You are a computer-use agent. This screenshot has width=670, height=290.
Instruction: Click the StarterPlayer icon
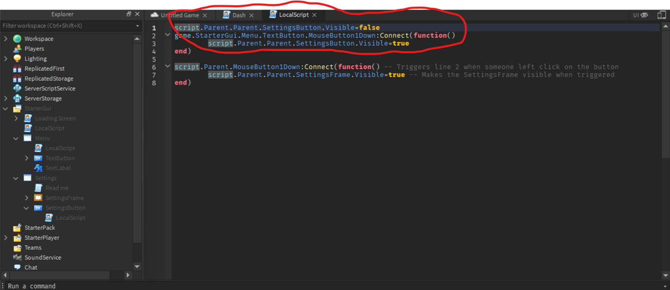coord(17,238)
